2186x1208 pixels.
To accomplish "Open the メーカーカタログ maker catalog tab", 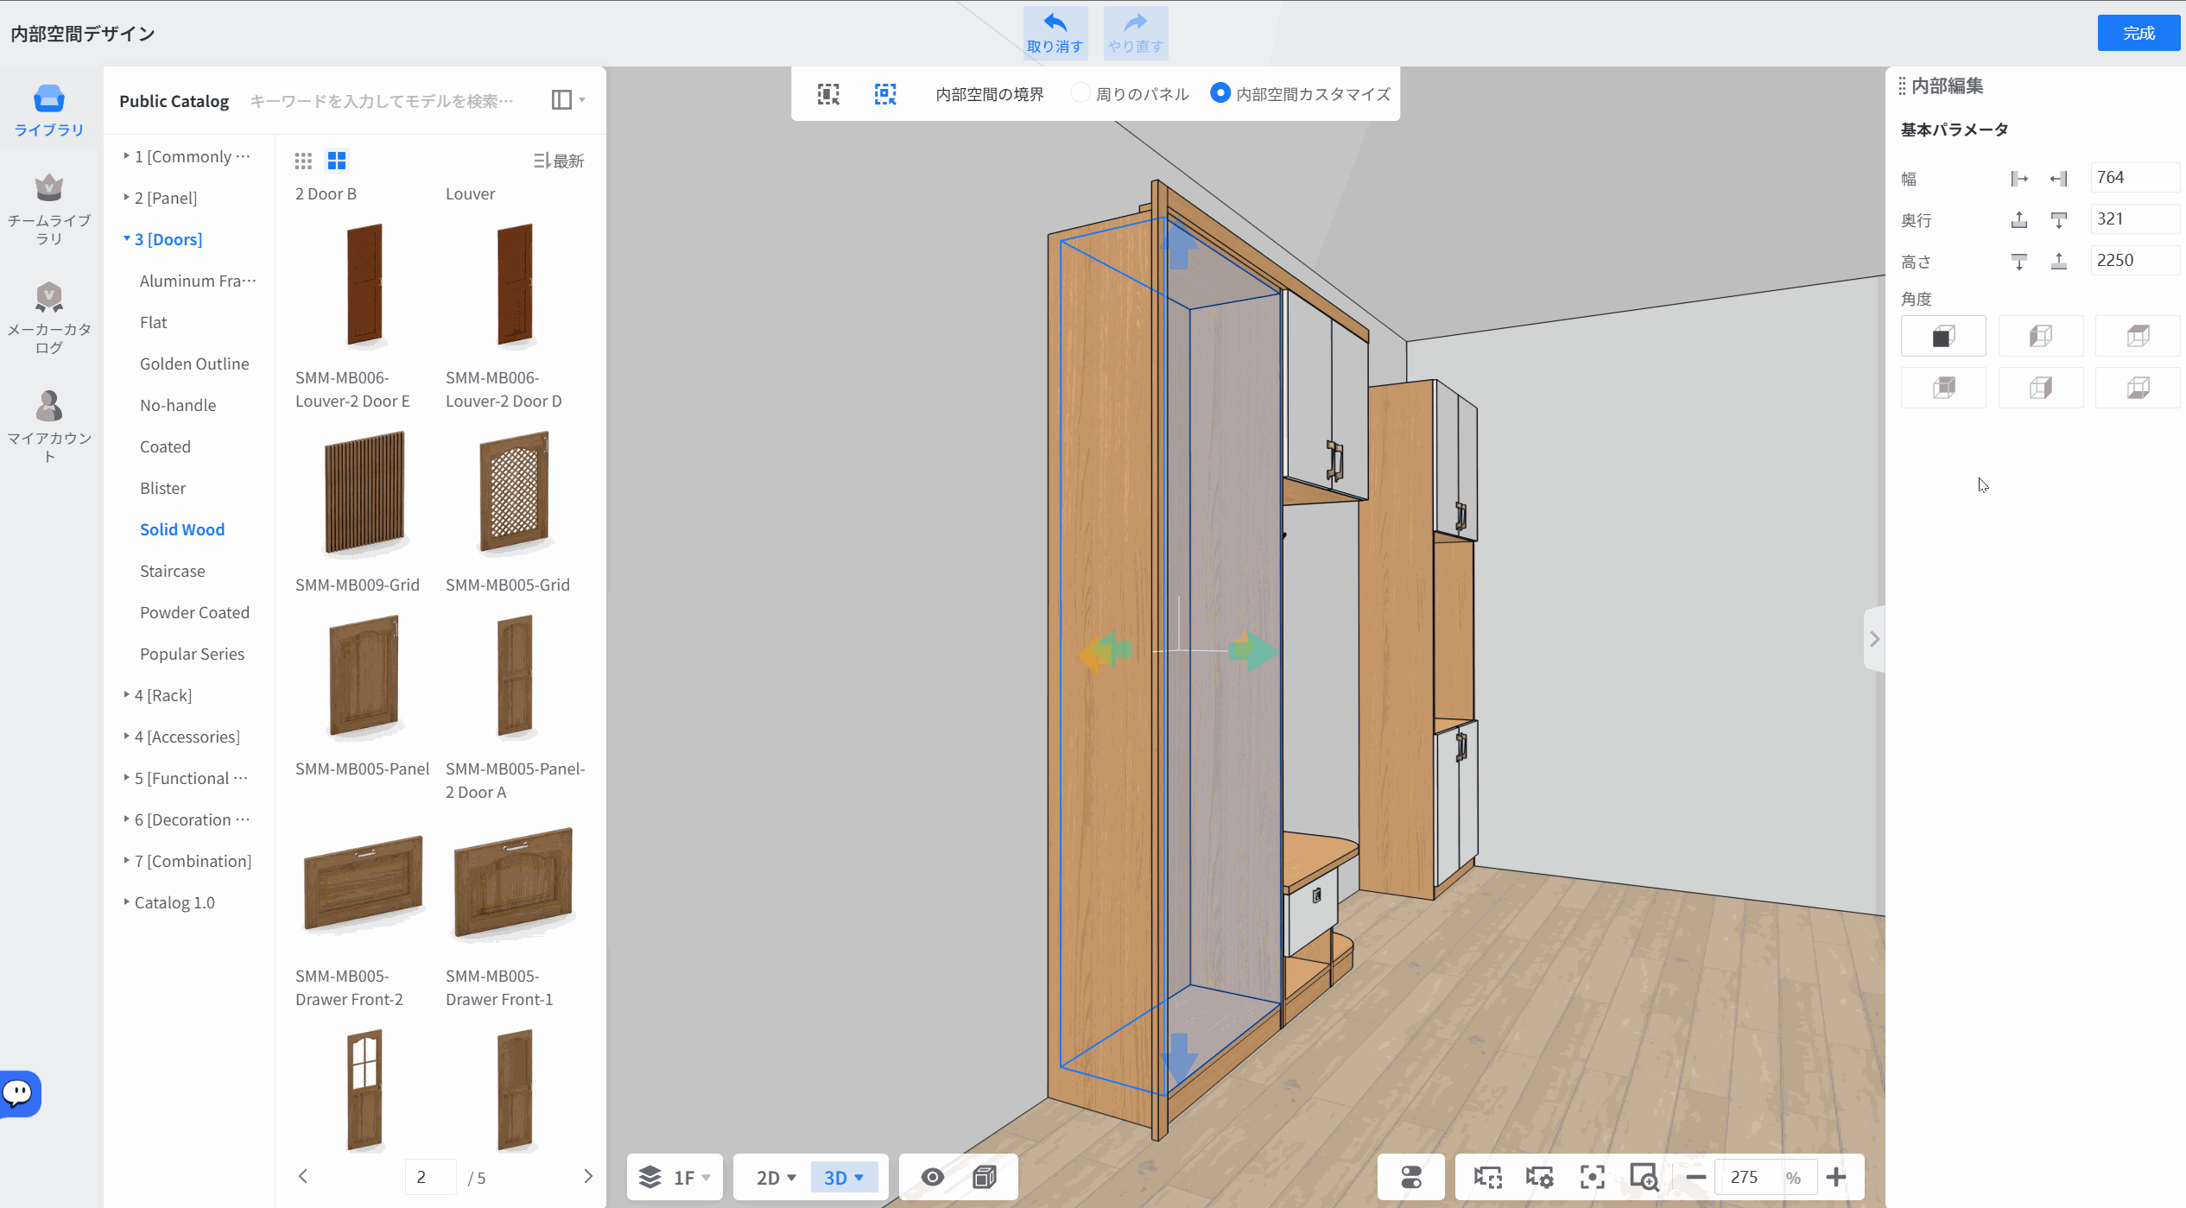I will (49, 319).
